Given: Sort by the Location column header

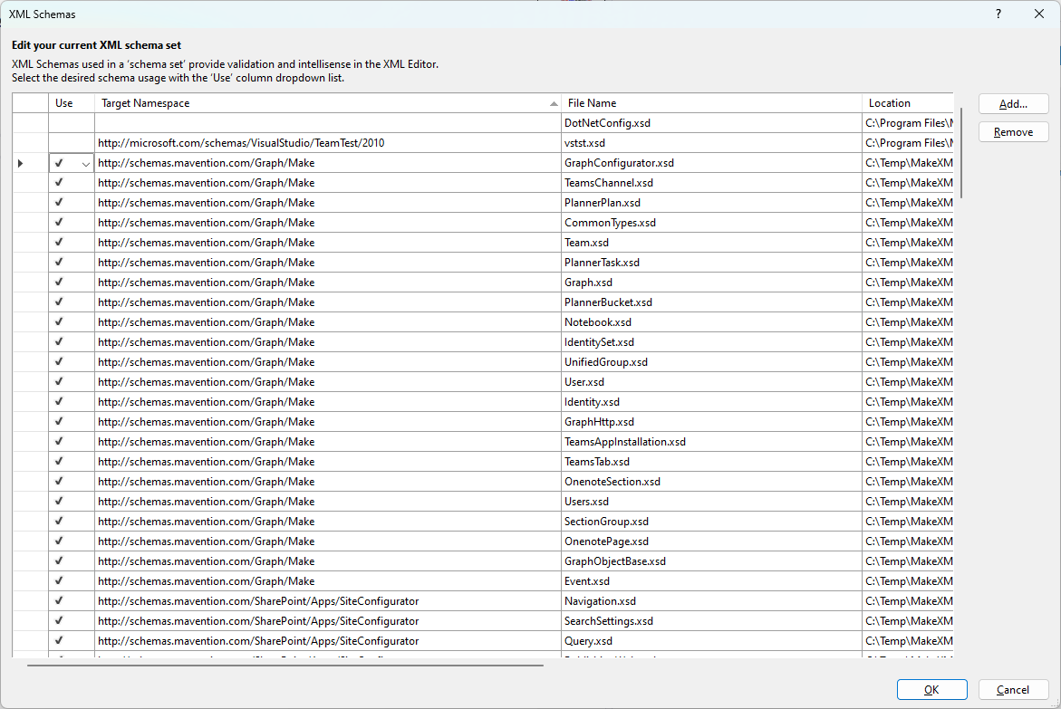Looking at the screenshot, I should tap(889, 103).
